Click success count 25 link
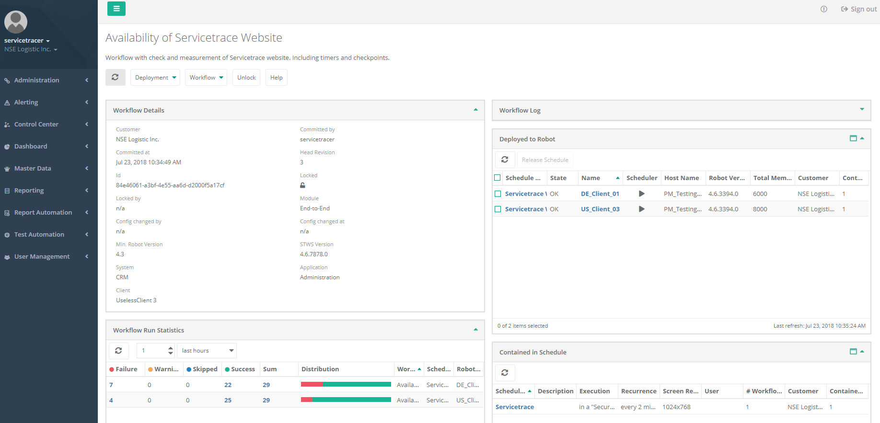Image resolution: width=880 pixels, height=423 pixels. click(228, 400)
